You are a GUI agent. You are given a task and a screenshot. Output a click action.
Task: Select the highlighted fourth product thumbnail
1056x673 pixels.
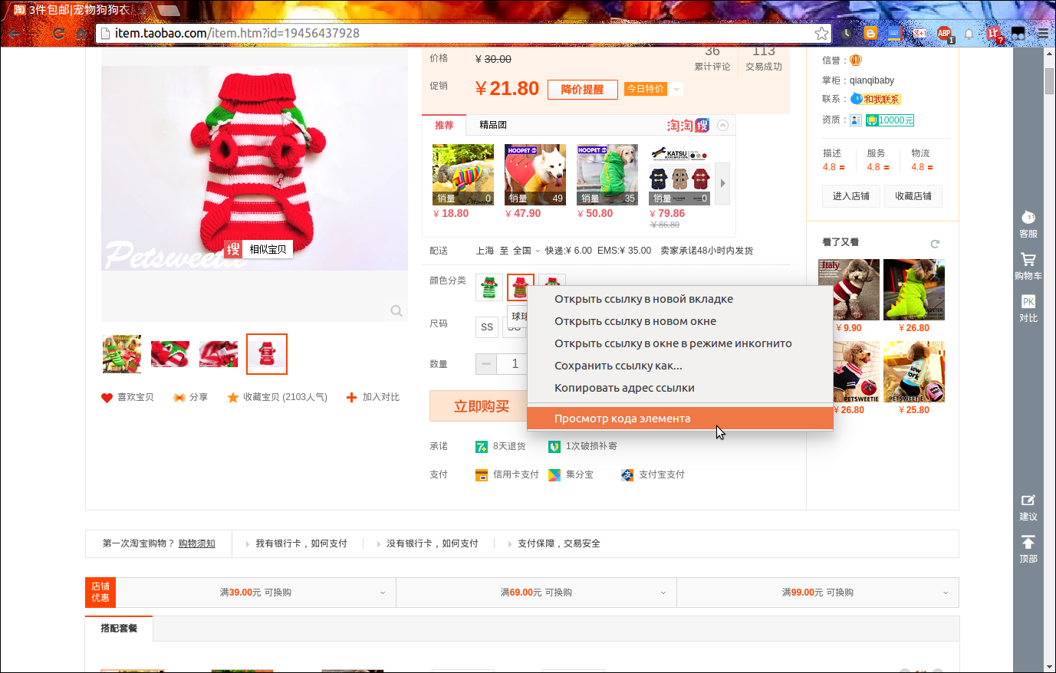pyautogui.click(x=267, y=354)
